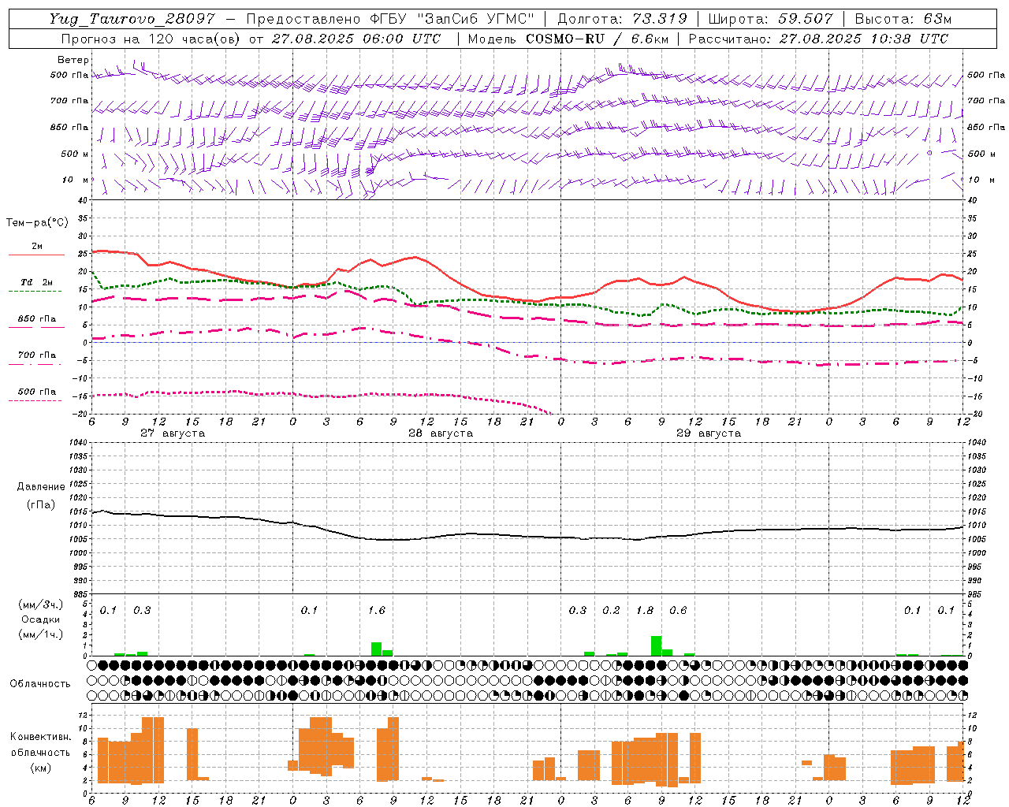
Task: Click the (мм/1ч.) precipitation unit label
Action: 41,634
